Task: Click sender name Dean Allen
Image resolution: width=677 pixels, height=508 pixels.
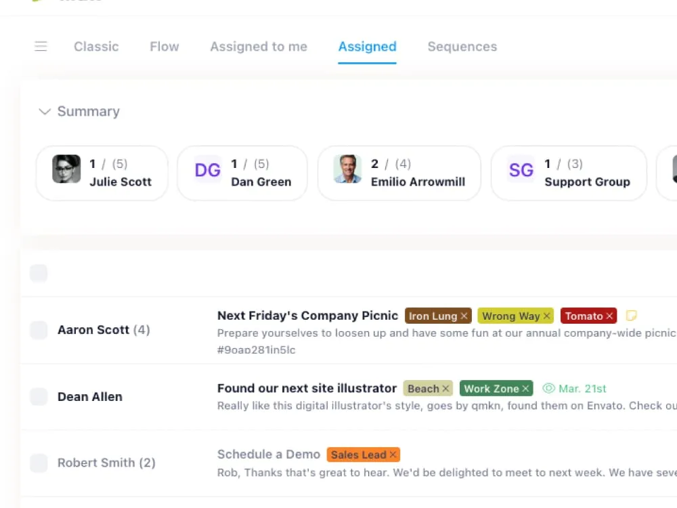Action: click(x=90, y=396)
